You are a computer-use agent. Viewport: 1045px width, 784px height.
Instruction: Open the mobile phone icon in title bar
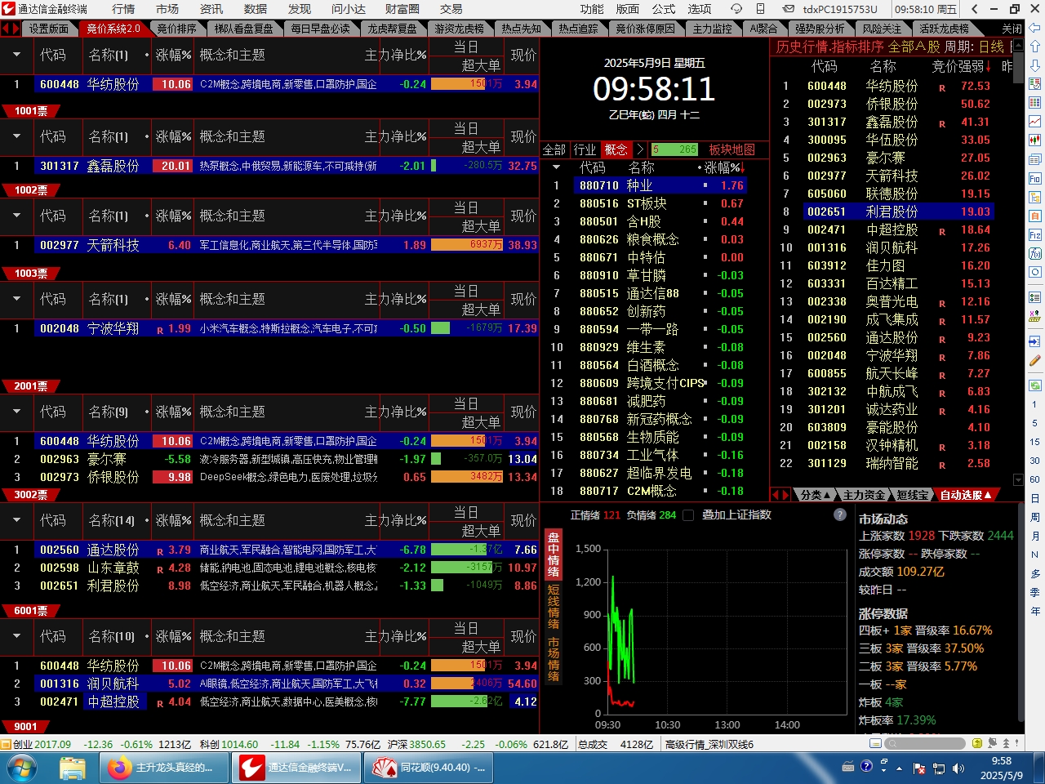point(761,9)
